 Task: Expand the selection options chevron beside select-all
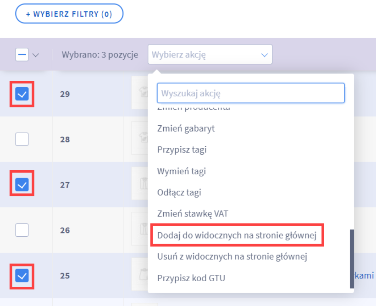point(36,55)
